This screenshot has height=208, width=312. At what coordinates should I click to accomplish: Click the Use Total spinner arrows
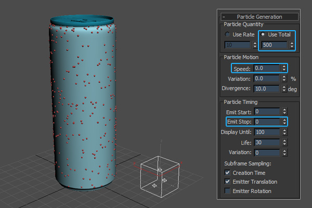coord(290,45)
